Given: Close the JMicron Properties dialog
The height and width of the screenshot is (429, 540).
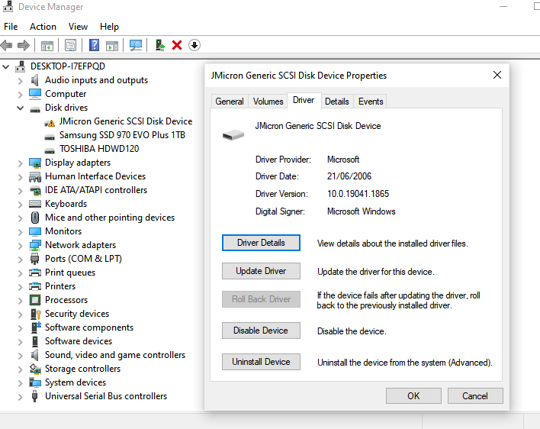Looking at the screenshot, I should [x=497, y=75].
